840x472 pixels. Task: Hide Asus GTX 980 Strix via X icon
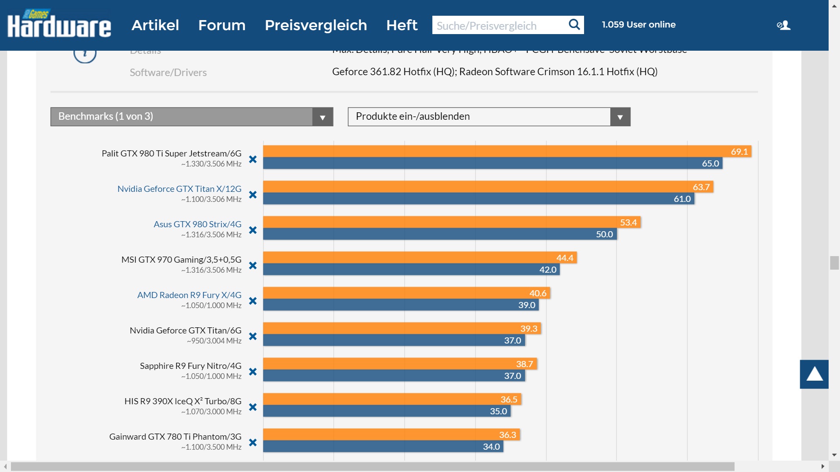point(252,230)
